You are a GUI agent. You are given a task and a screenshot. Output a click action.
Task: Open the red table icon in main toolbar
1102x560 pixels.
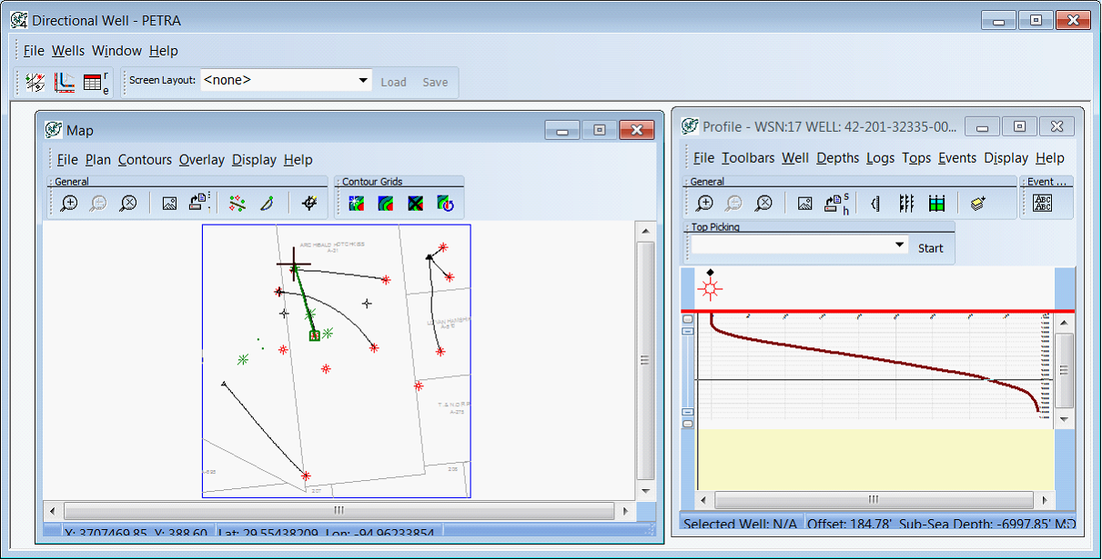(x=95, y=82)
